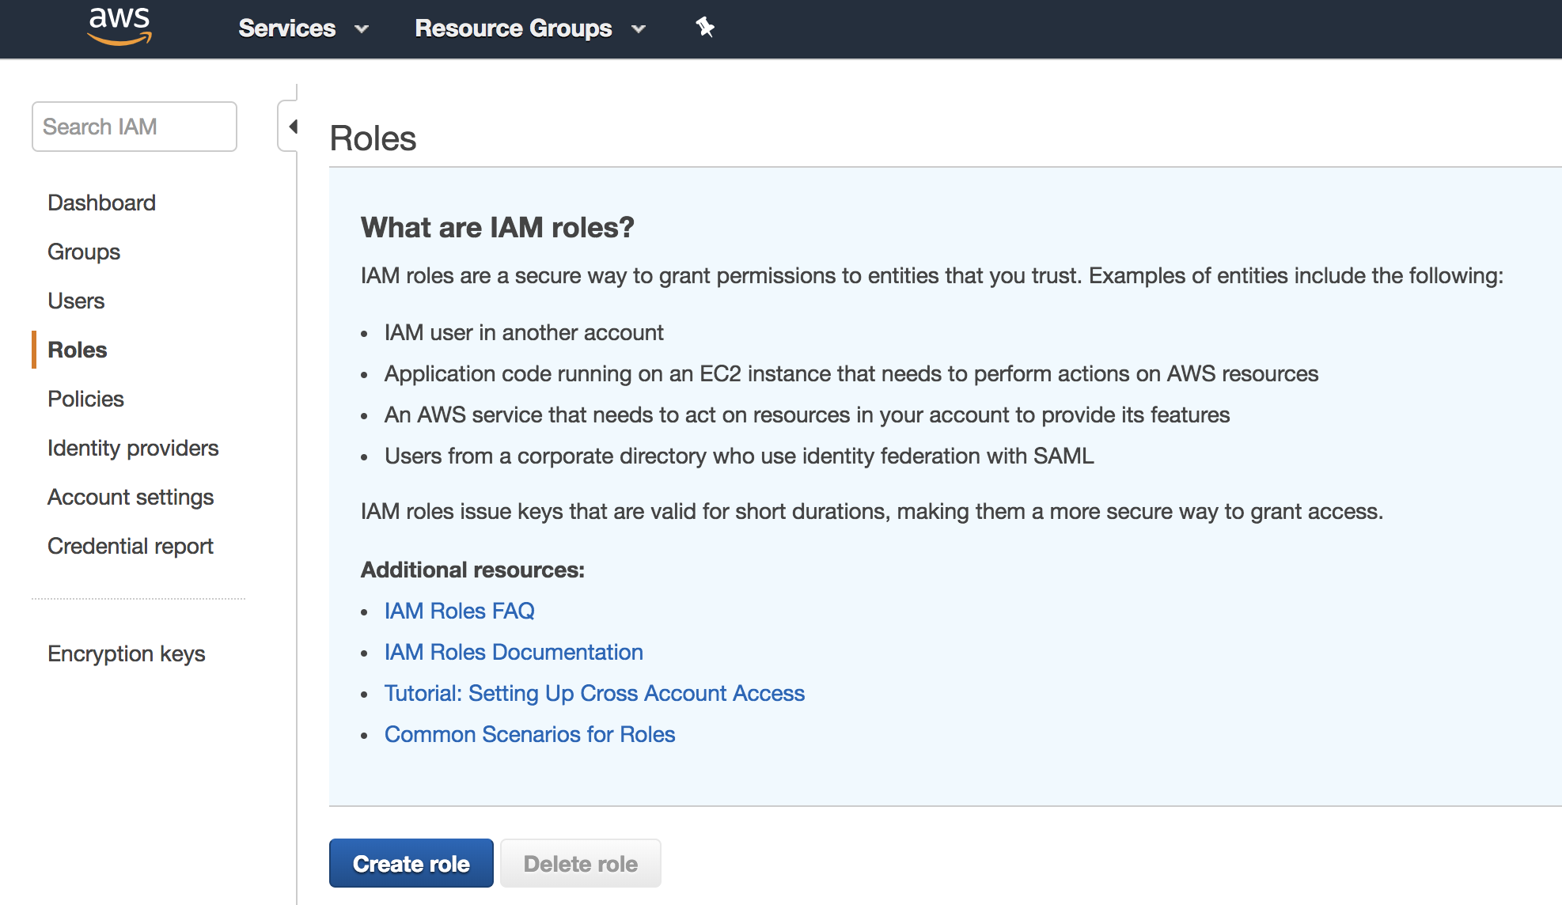1562x905 pixels.
Task: Click the AWS logo home icon
Action: (x=119, y=27)
